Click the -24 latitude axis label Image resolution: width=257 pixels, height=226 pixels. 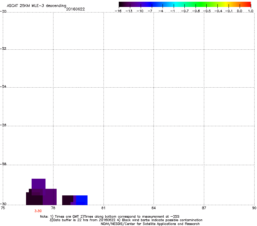pos(3,86)
